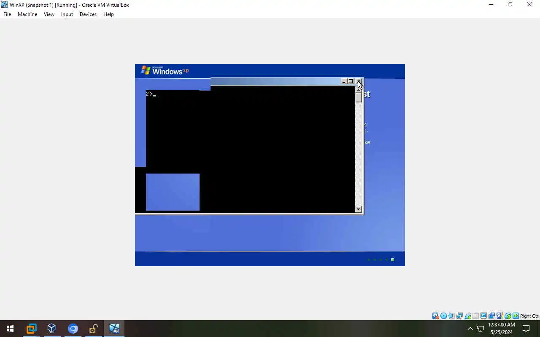Click the audio status icon

[x=451, y=316]
